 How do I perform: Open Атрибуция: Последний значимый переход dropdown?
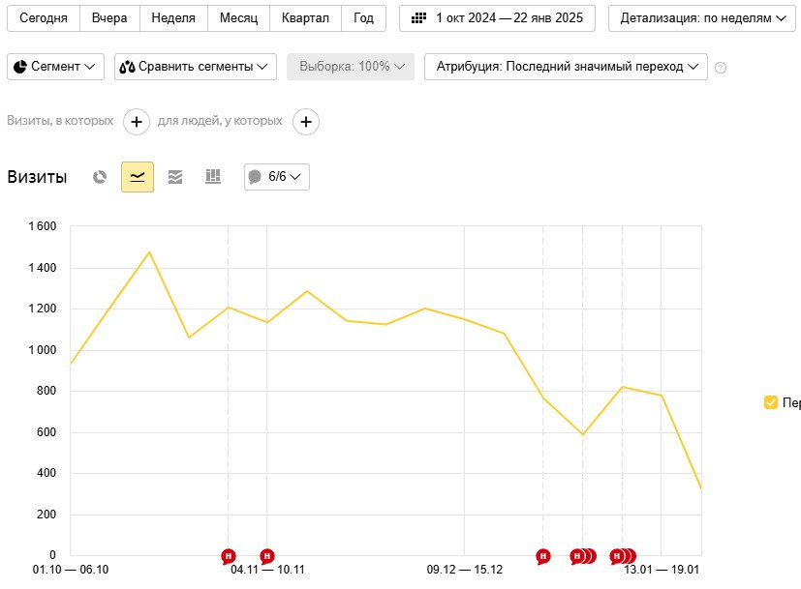click(566, 67)
